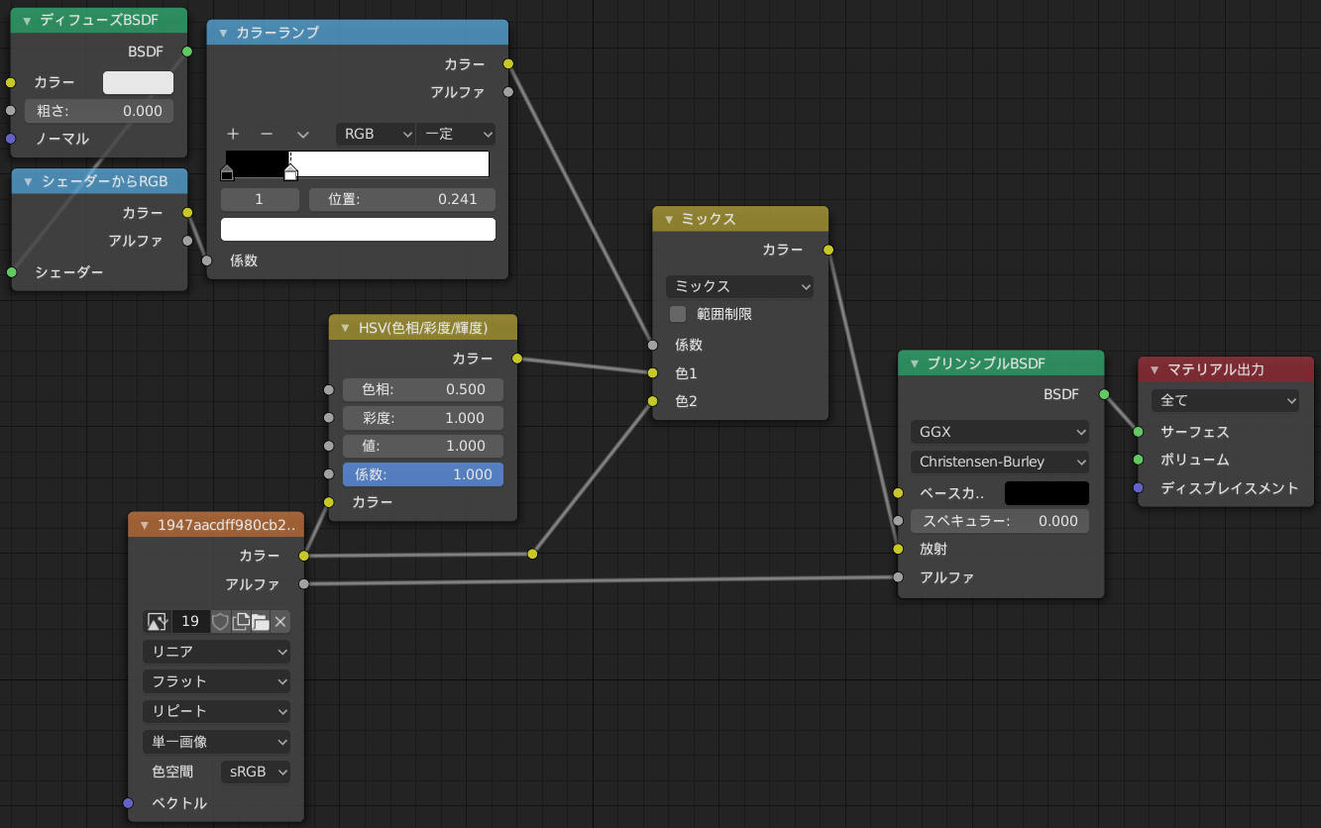Open the 全て target dropdown in the Material Output
The width and height of the screenshot is (1321, 828).
[x=1225, y=401]
